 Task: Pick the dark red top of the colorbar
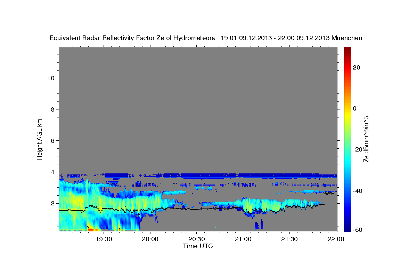pyautogui.click(x=348, y=50)
